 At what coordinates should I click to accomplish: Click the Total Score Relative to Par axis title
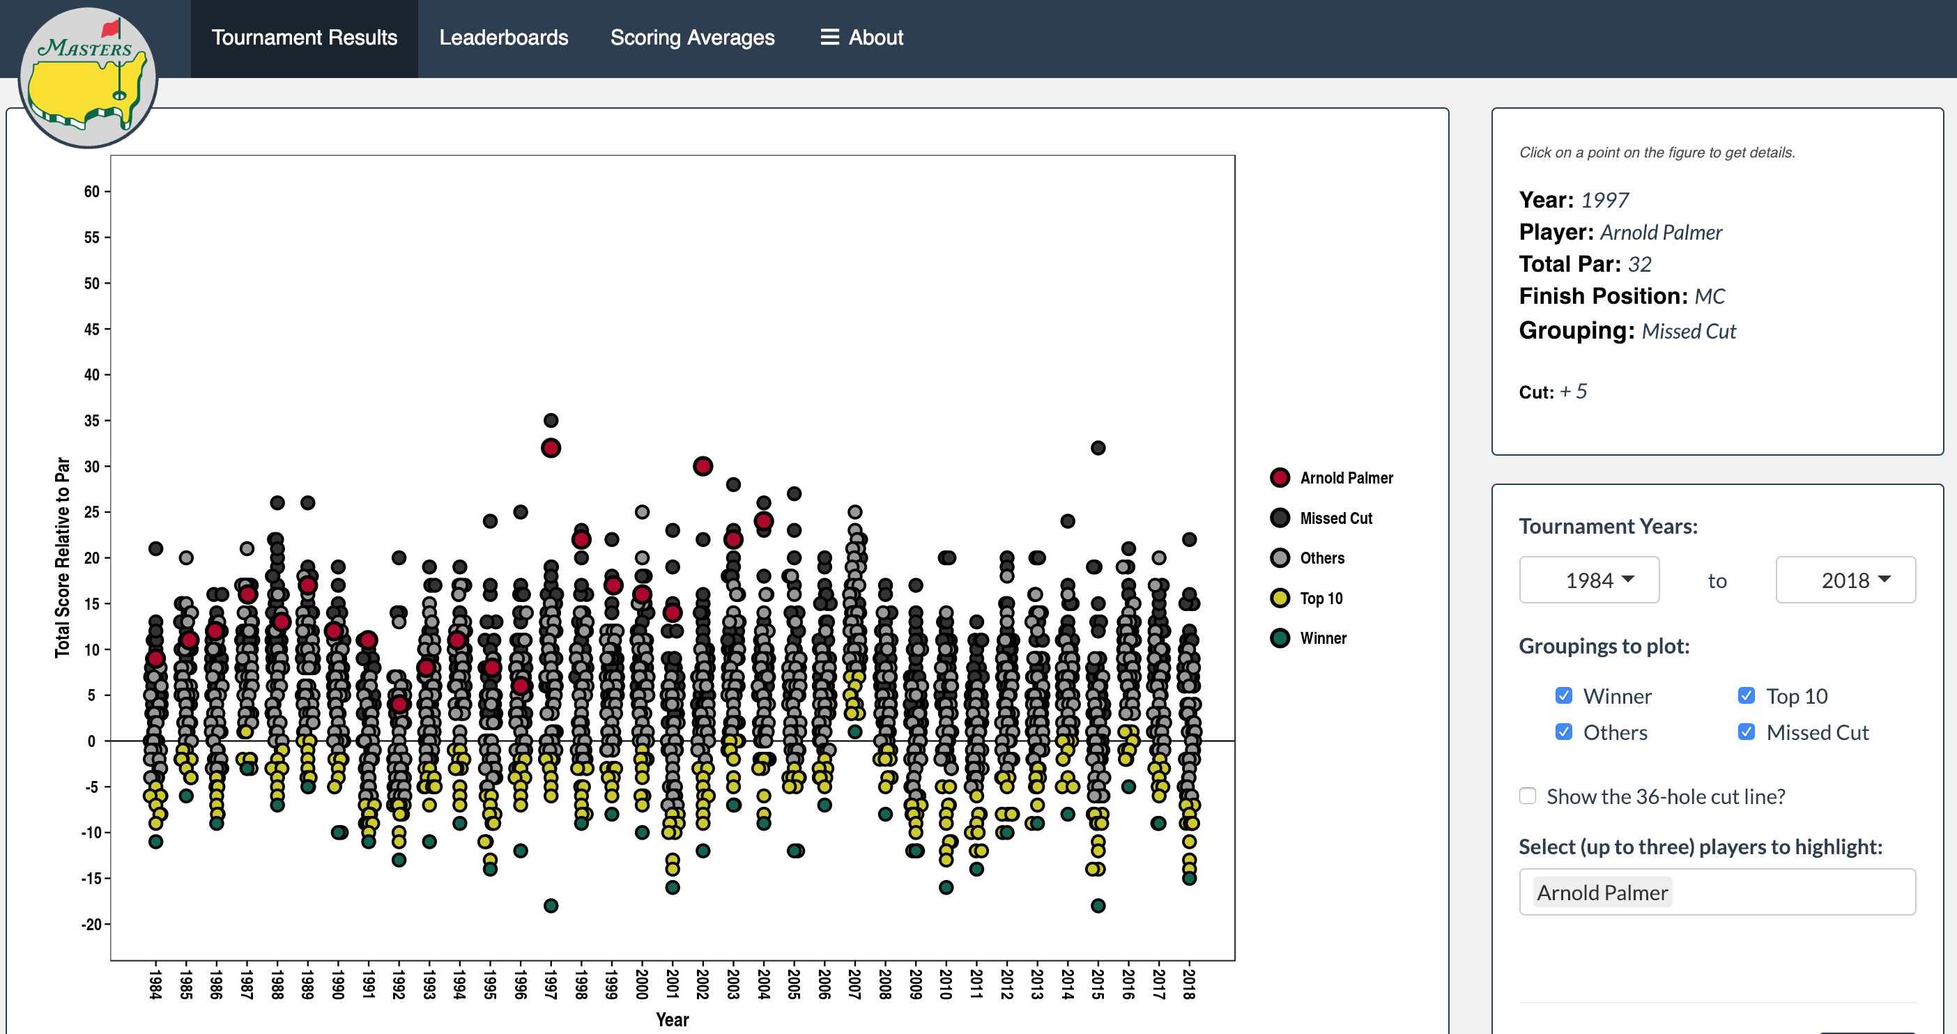pyautogui.click(x=62, y=557)
